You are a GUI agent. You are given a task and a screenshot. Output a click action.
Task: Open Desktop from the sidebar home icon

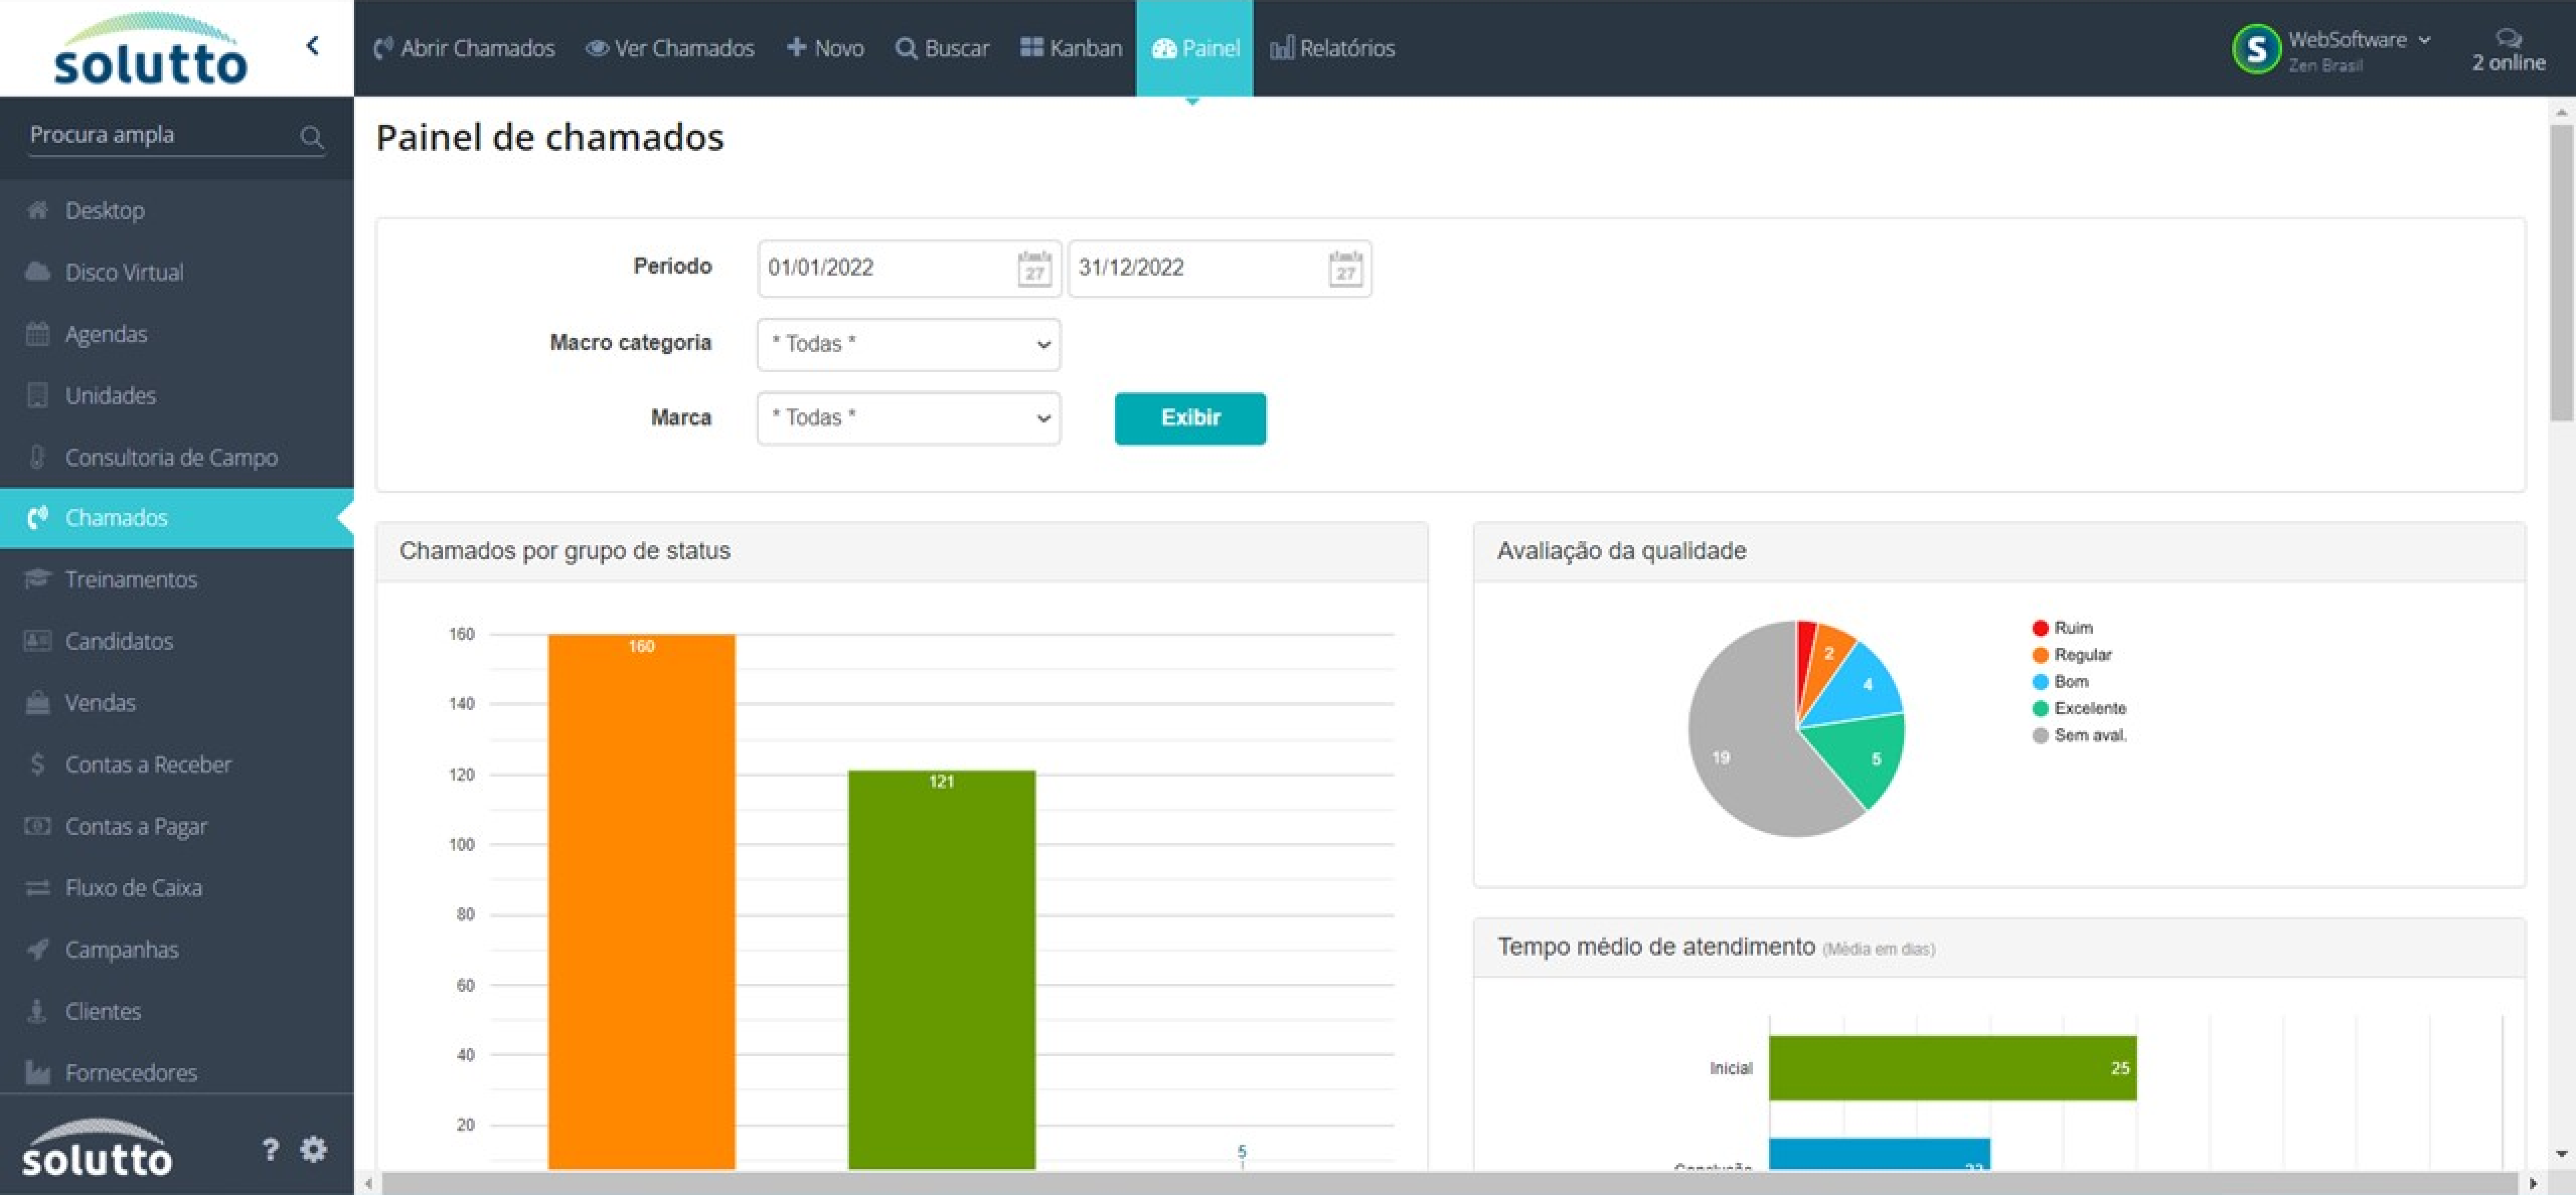(38, 210)
